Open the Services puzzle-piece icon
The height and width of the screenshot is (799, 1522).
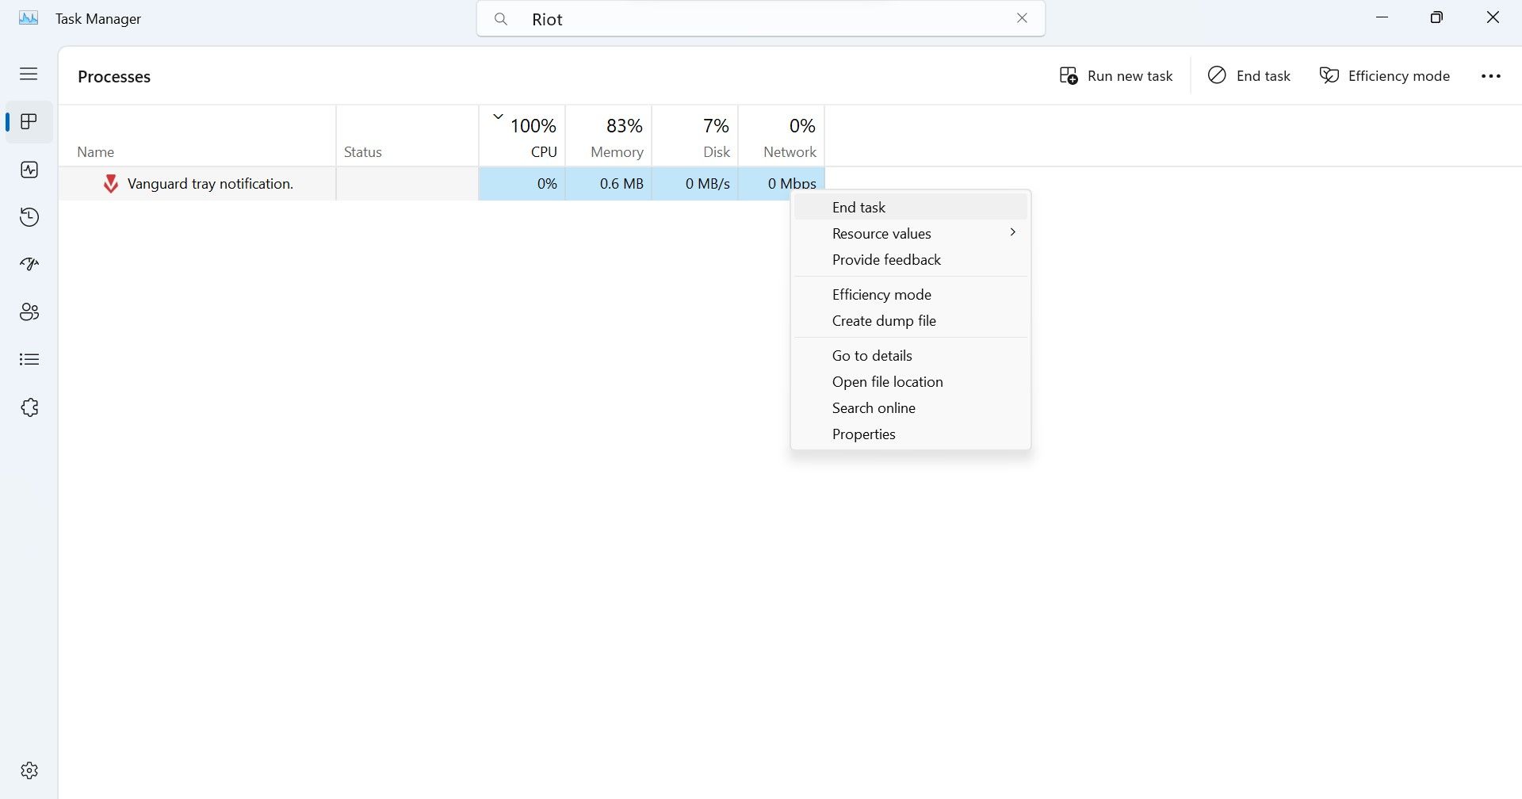(29, 407)
